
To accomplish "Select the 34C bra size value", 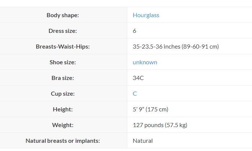I will click(x=138, y=78).
